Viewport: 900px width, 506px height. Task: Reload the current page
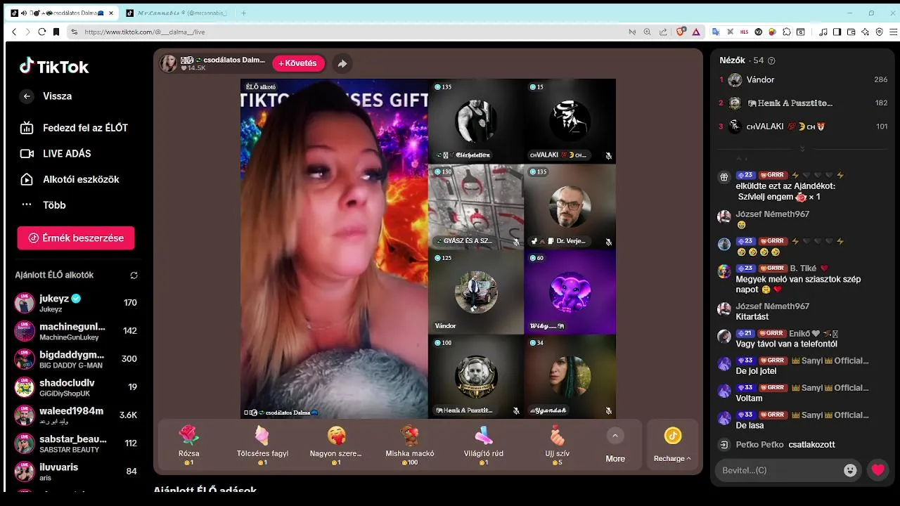coord(42,32)
